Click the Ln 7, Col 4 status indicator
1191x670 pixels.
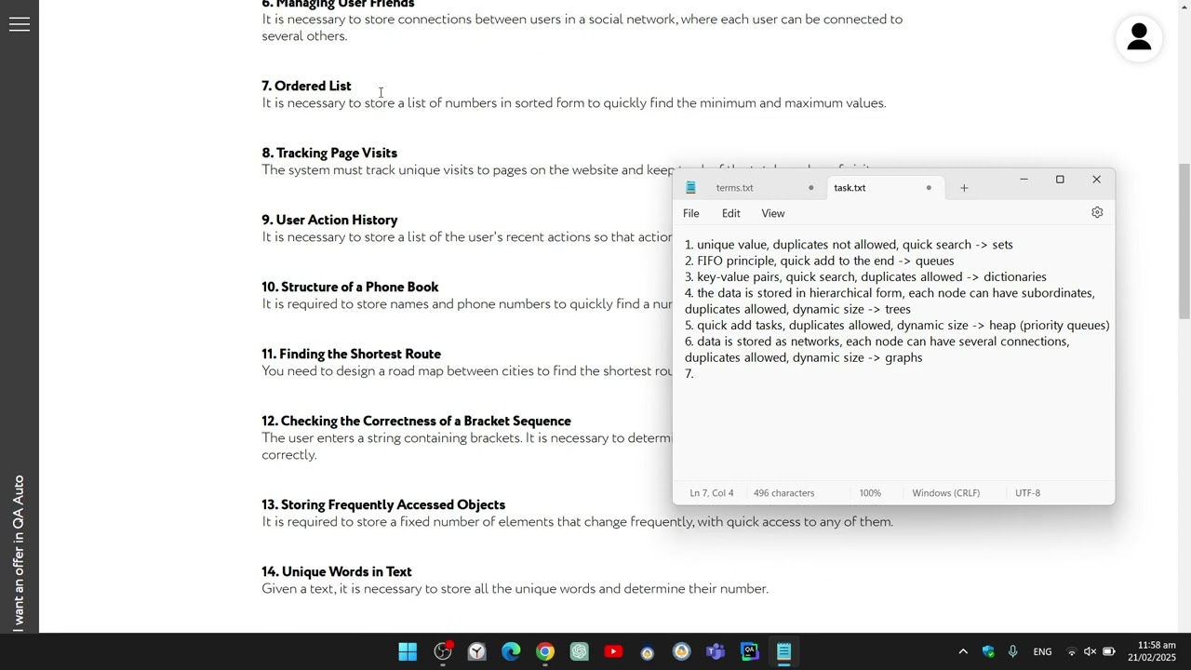click(712, 493)
